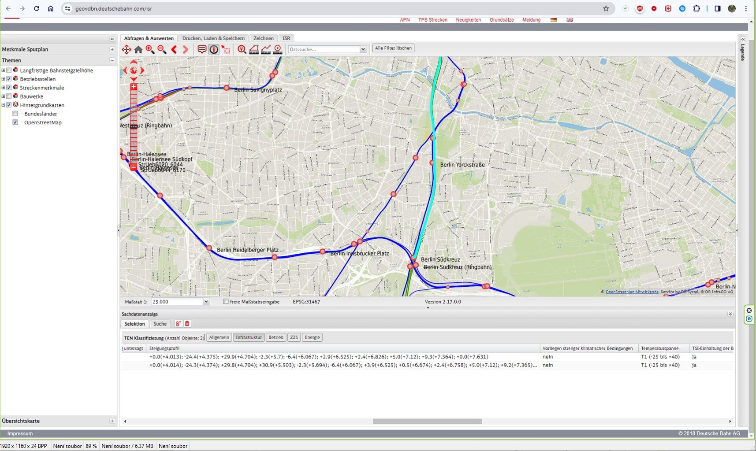Image resolution: width=756 pixels, height=451 pixels.
Task: Click the remove single selection icon
Action: point(178,324)
